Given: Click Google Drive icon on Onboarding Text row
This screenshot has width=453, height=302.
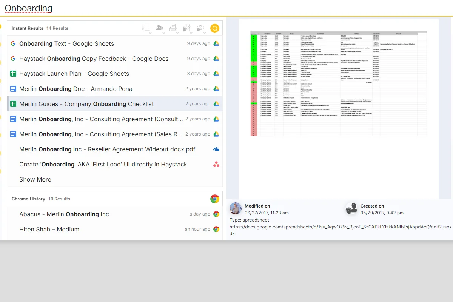Looking at the screenshot, I should point(216,43).
